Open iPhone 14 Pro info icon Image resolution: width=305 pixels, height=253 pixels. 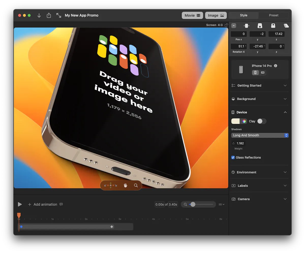(x=276, y=66)
